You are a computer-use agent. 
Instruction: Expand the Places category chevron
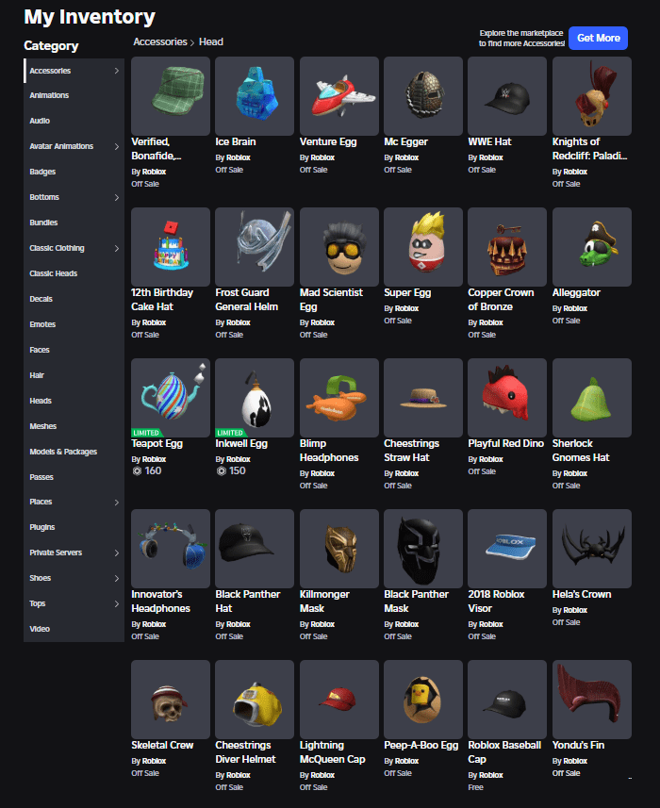(x=116, y=502)
